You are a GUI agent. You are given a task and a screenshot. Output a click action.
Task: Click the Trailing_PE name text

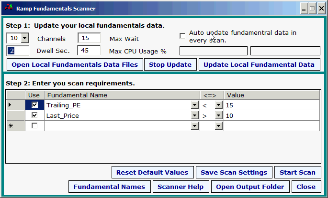tap(63, 105)
